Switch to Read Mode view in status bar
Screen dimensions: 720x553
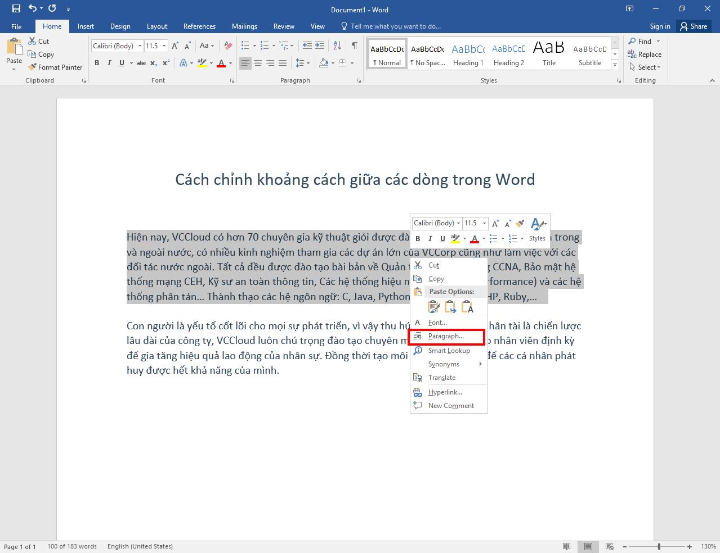tap(566, 546)
